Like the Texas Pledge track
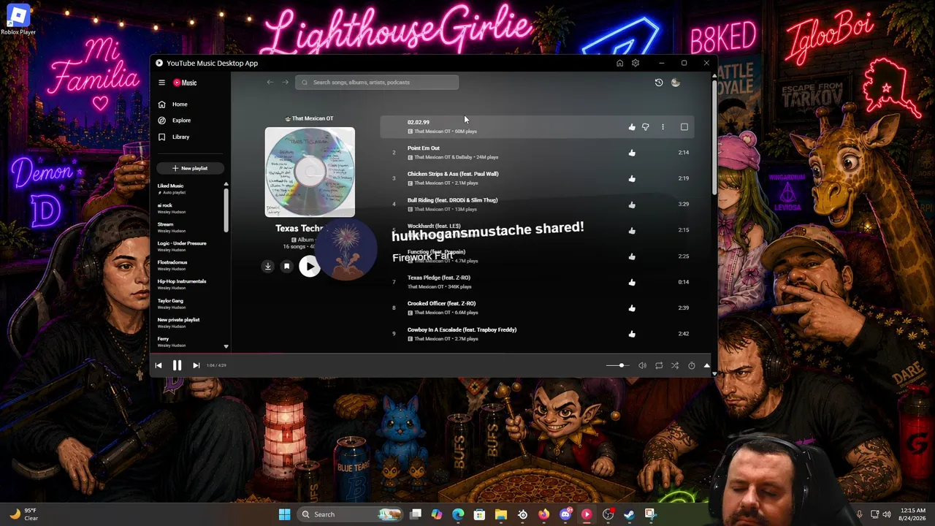935x526 pixels. click(632, 282)
